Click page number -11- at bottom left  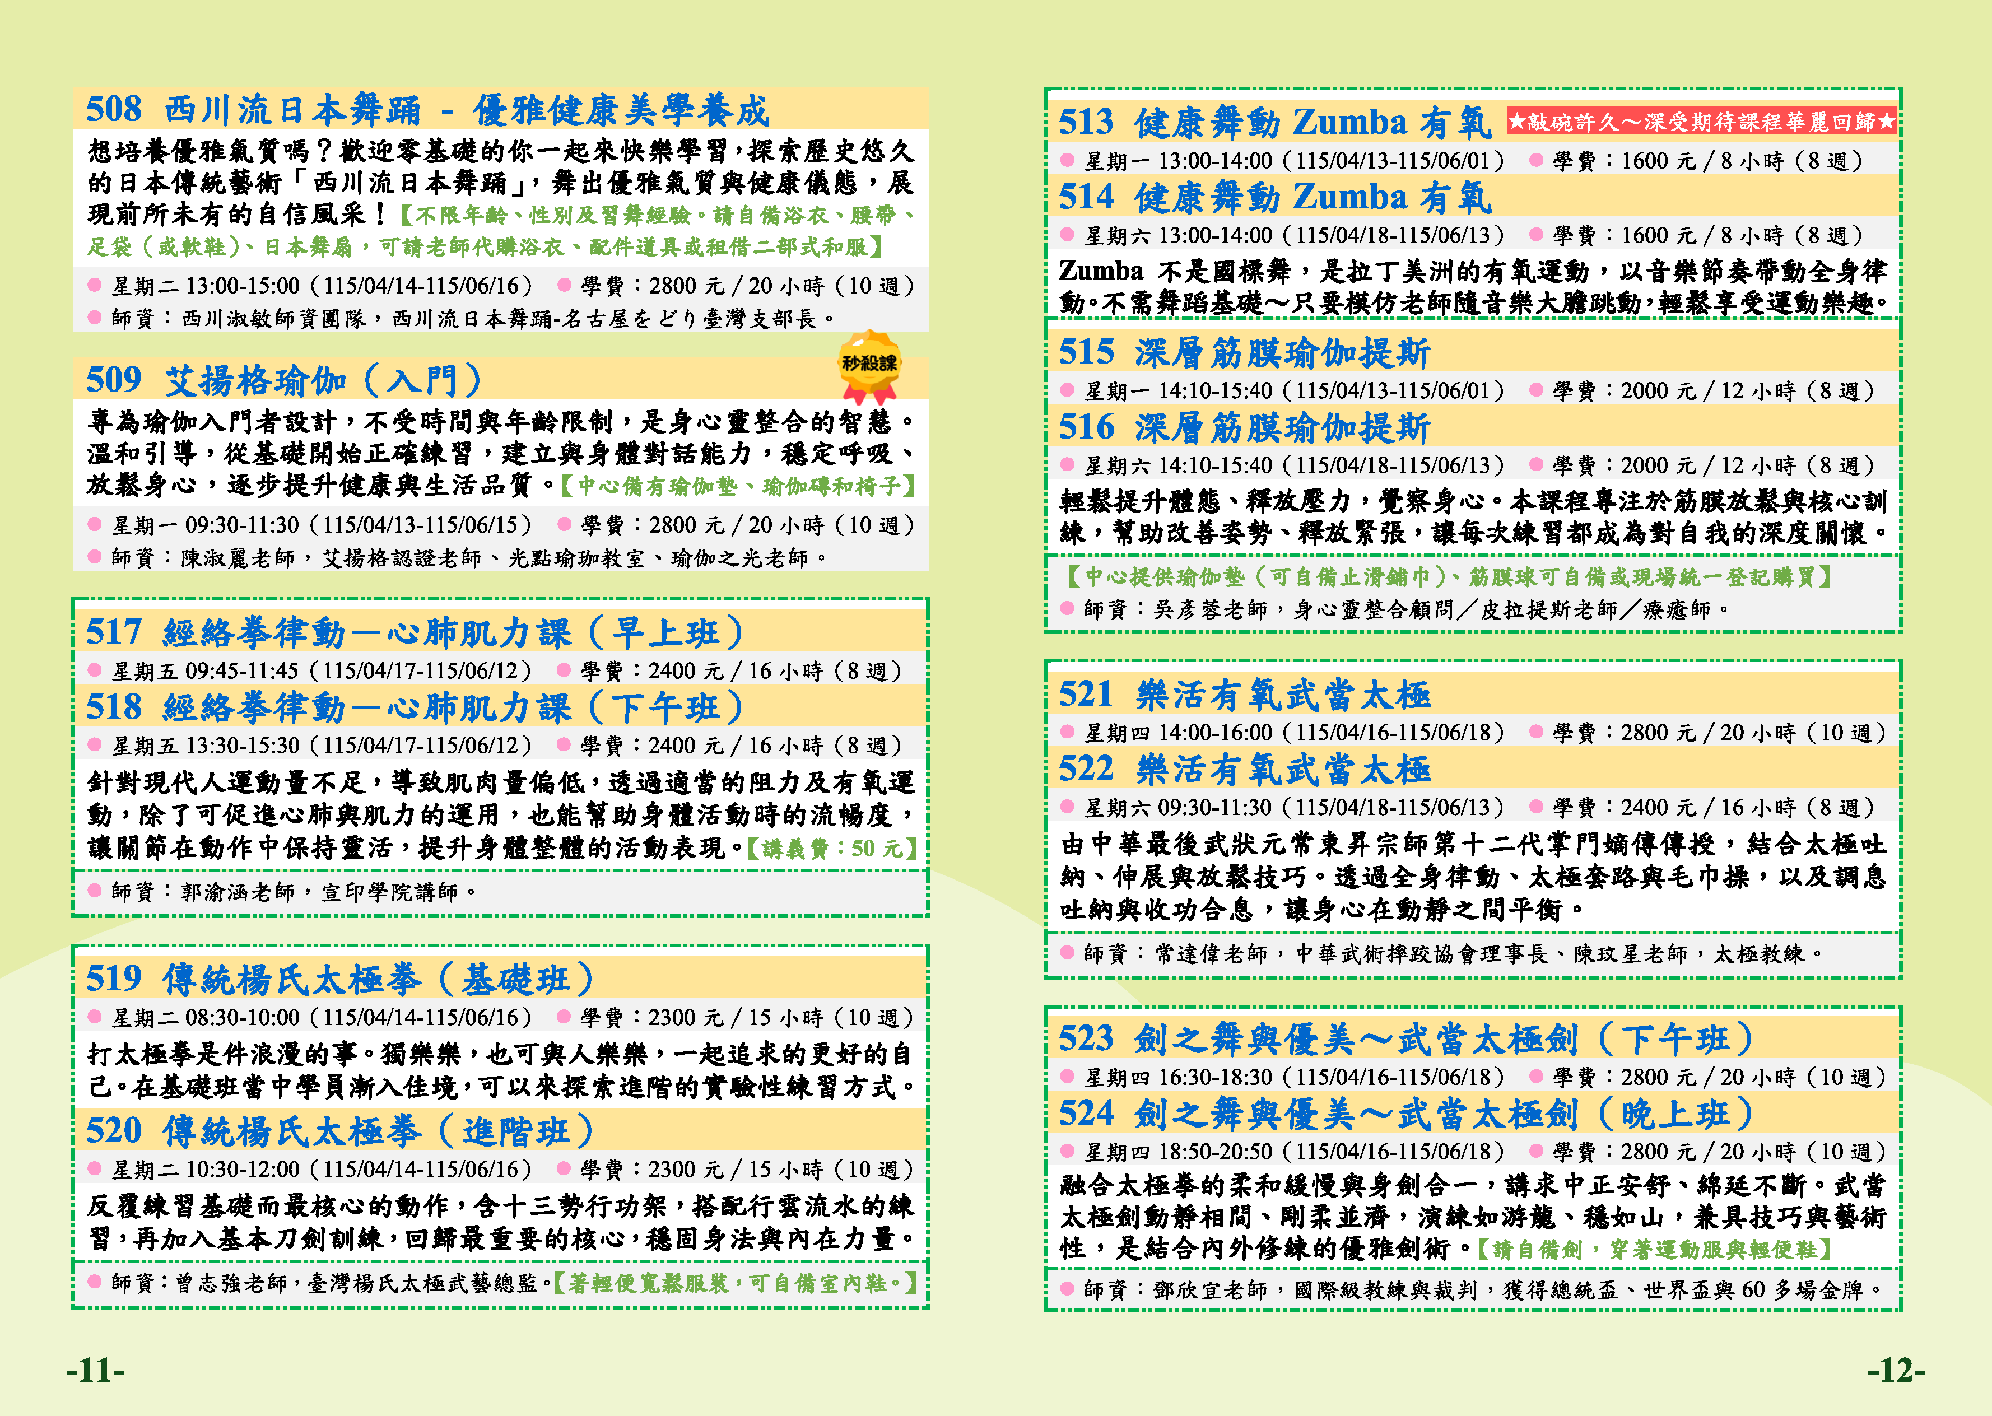tap(96, 1370)
